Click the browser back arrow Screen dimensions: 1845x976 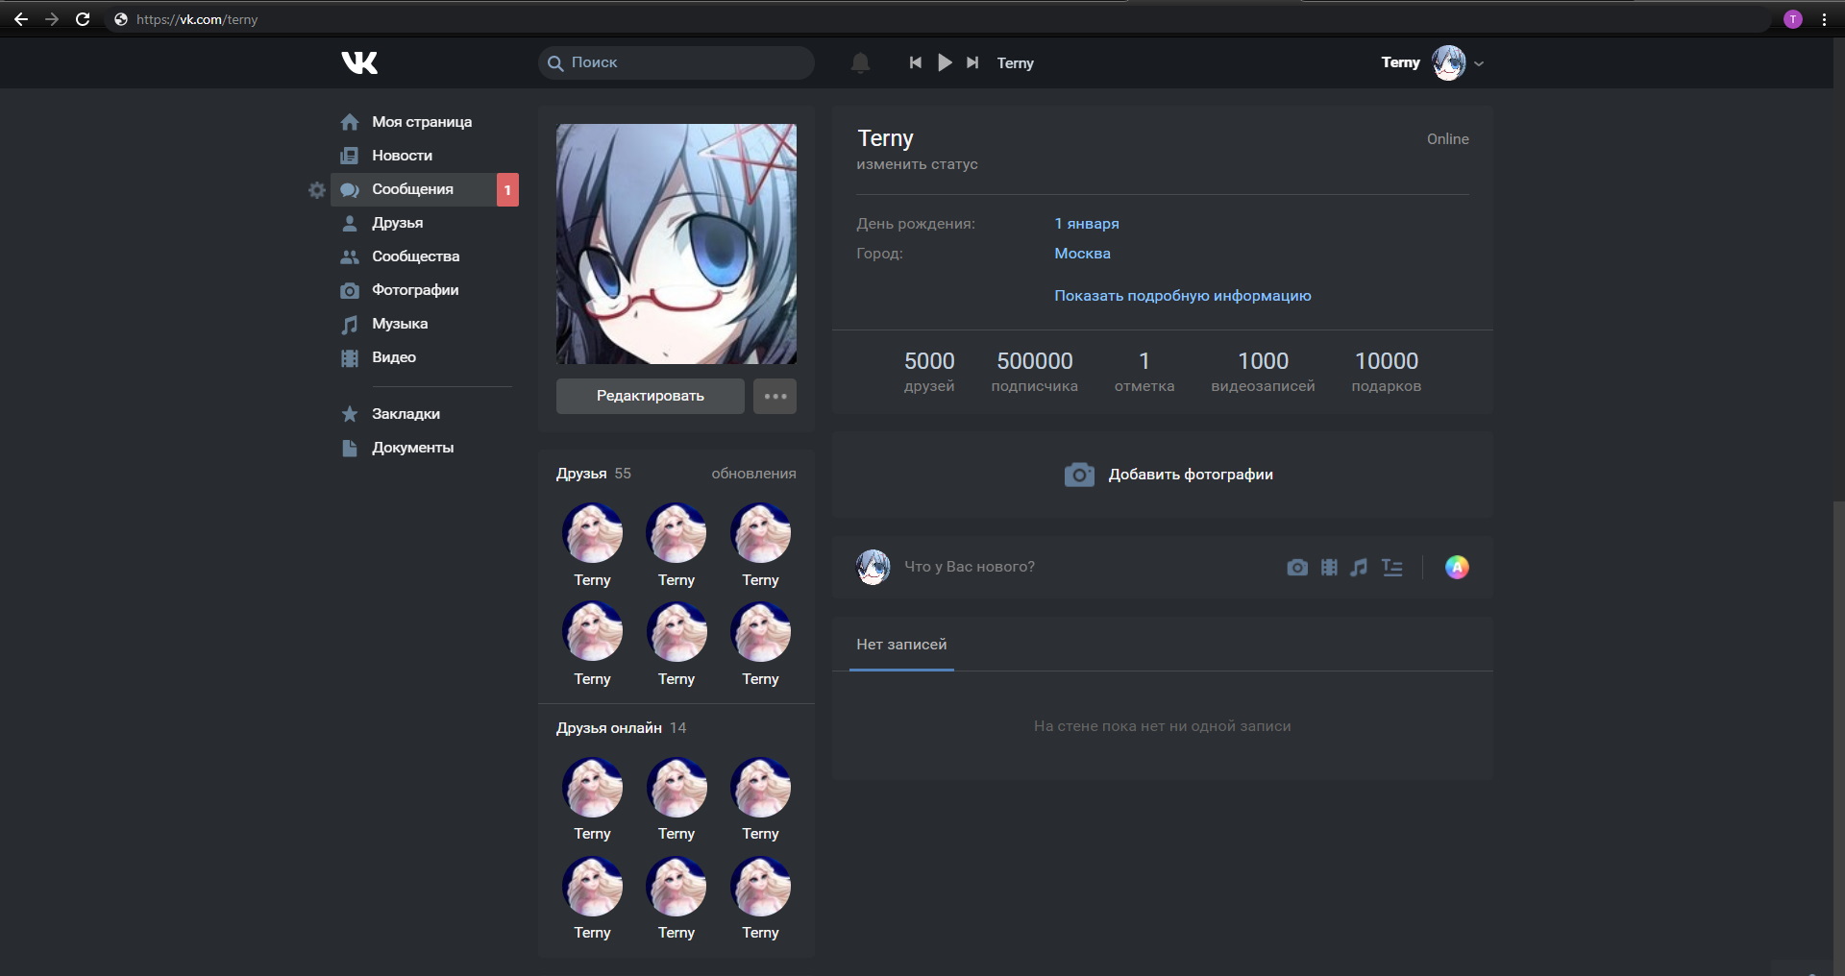point(21,19)
